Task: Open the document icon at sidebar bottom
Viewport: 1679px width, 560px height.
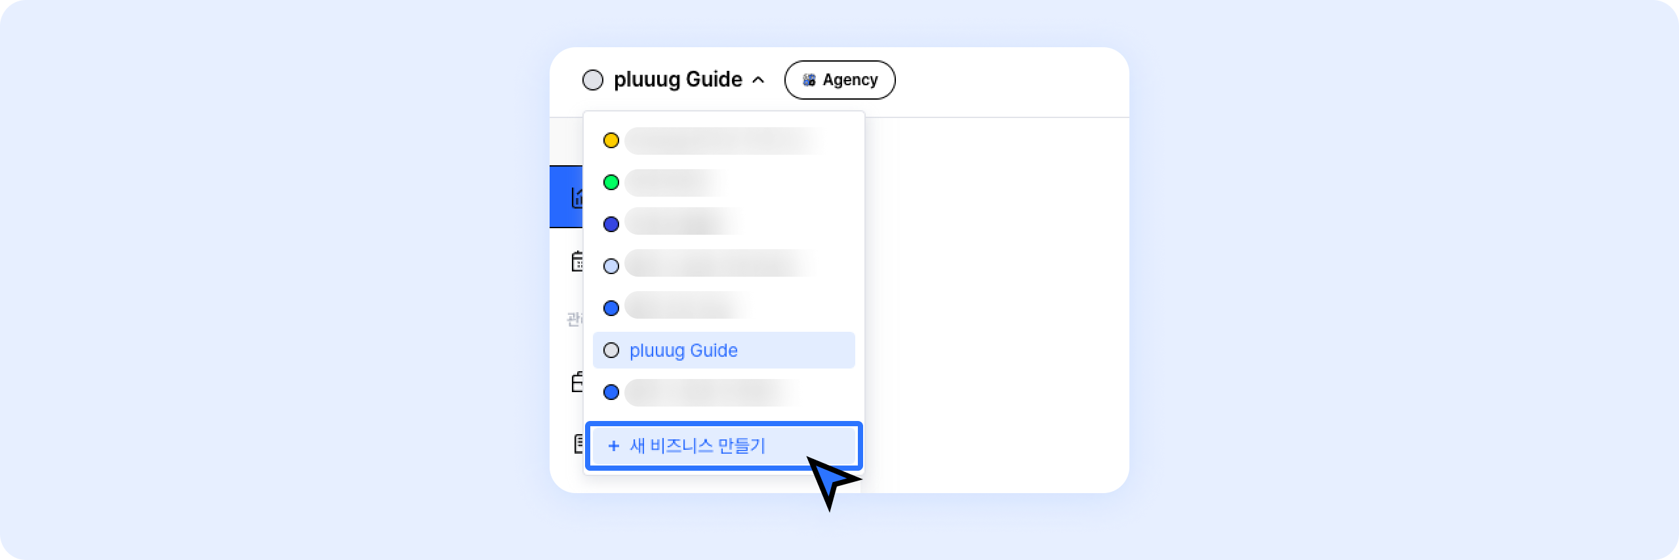Action: click(578, 443)
